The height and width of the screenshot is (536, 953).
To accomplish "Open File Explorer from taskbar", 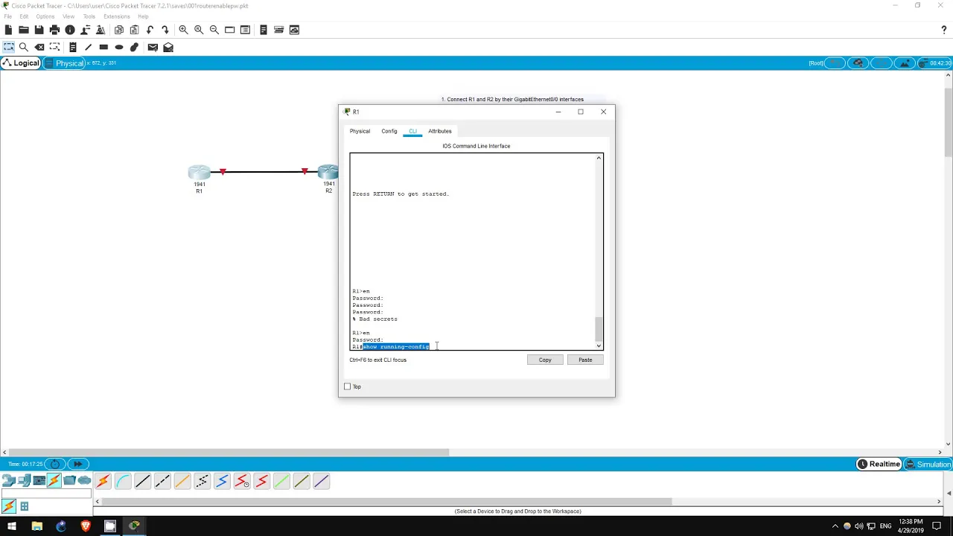I will [x=36, y=526].
